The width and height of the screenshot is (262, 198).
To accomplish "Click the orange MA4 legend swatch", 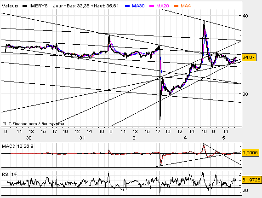I will pyautogui.click(x=176, y=6).
